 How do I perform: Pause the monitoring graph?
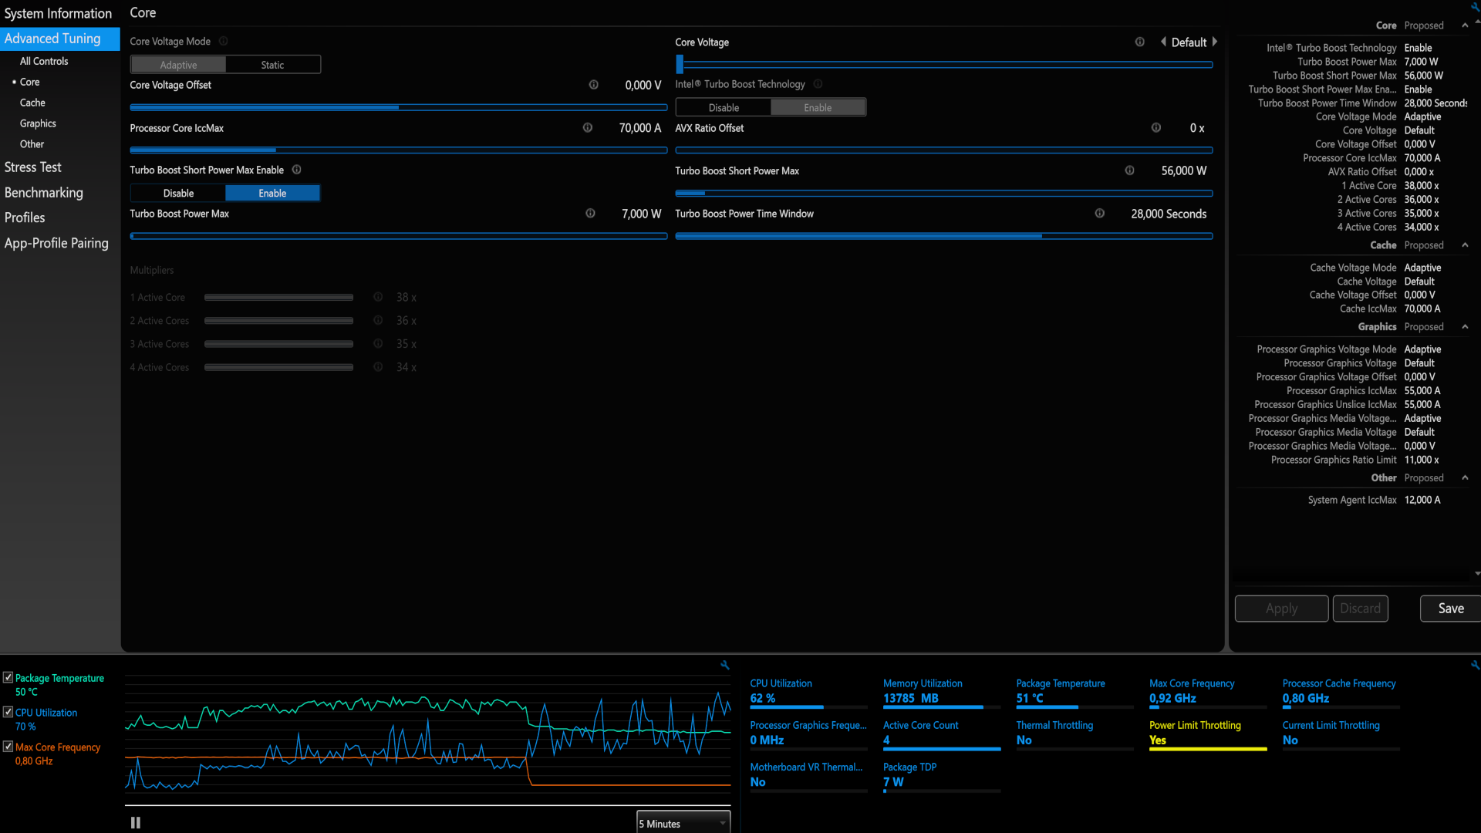point(136,823)
